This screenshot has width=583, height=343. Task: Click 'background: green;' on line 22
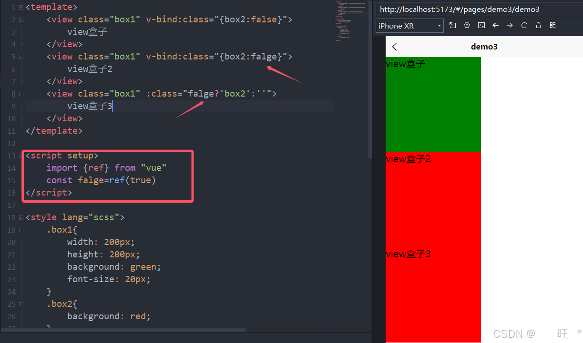[114, 267]
